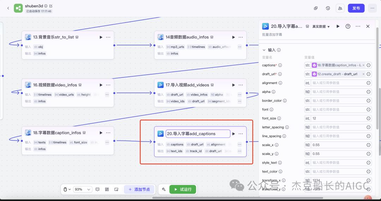Open the header more options menu
The height and width of the screenshot is (201, 381).
click(372, 8)
